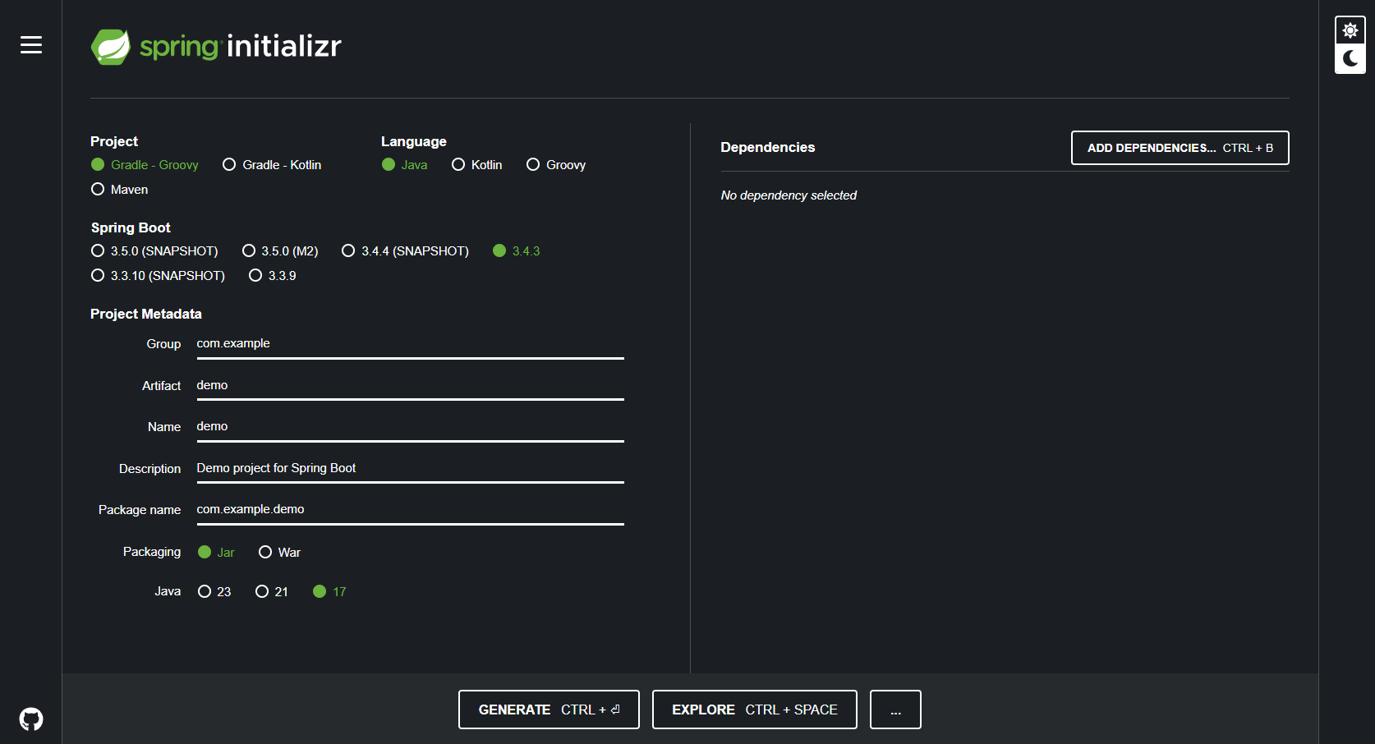
Task: Click the Spring Initializr logo
Action: (216, 47)
